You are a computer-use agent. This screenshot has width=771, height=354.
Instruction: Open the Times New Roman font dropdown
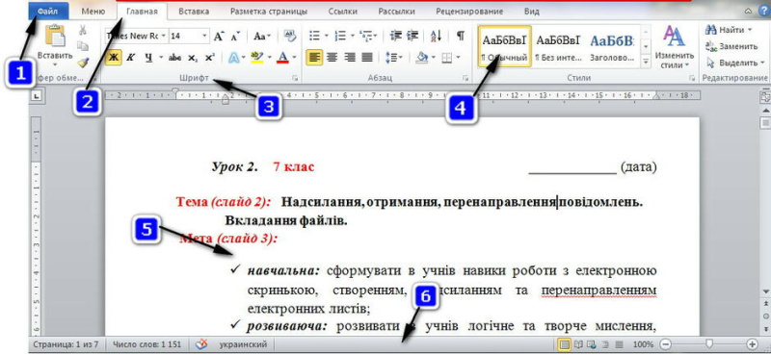coord(163,36)
